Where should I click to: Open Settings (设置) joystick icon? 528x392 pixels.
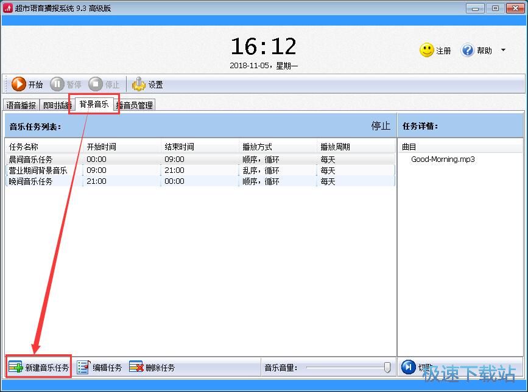[138, 84]
